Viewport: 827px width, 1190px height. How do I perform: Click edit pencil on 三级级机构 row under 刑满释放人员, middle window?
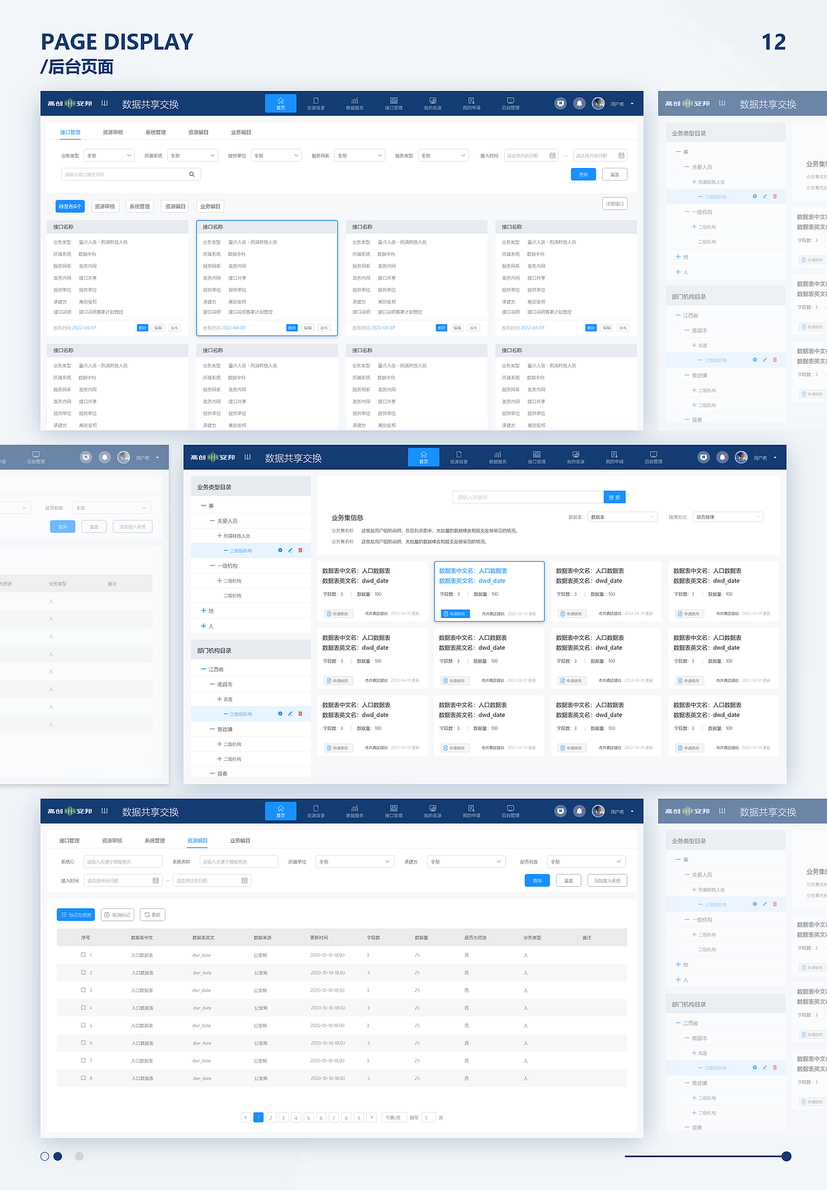[x=290, y=550]
